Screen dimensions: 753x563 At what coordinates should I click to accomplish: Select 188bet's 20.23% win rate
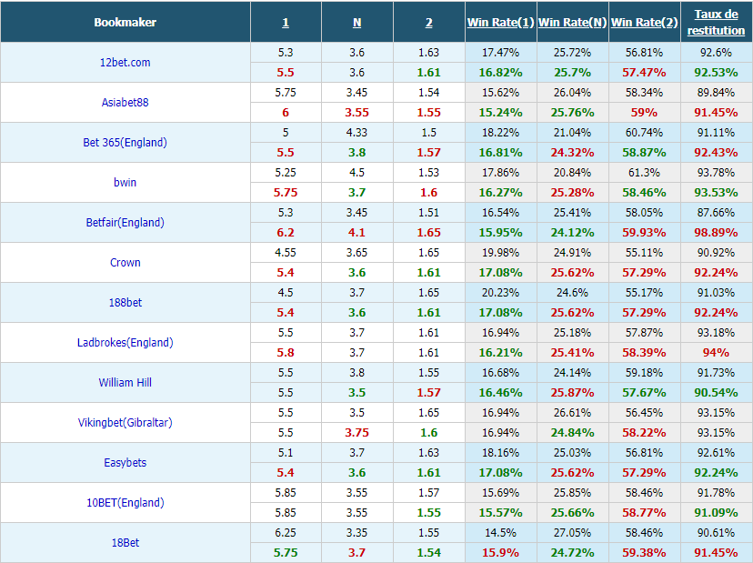tap(500, 293)
